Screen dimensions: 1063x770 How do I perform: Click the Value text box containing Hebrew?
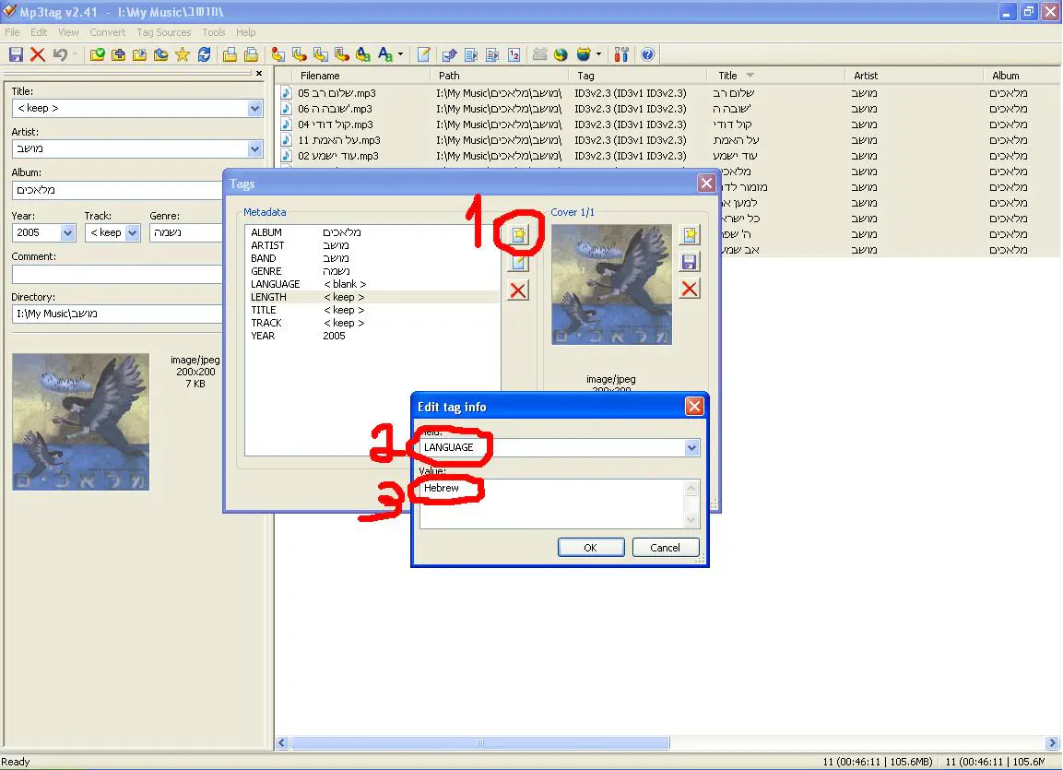coord(553,503)
